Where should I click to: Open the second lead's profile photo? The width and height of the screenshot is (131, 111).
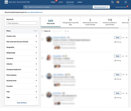coord(49,58)
